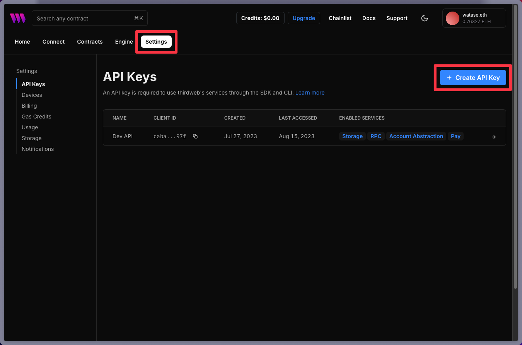522x345 pixels.
Task: Open the Usage settings page
Action: 30,127
